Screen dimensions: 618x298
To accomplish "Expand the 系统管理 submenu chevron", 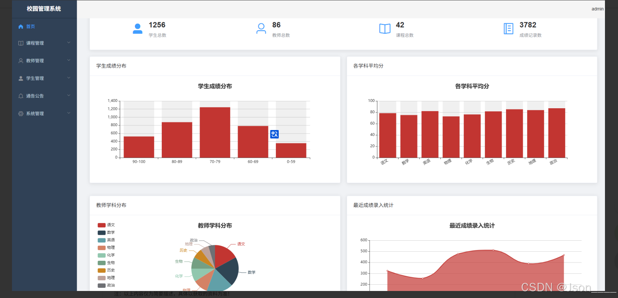I will point(69,113).
